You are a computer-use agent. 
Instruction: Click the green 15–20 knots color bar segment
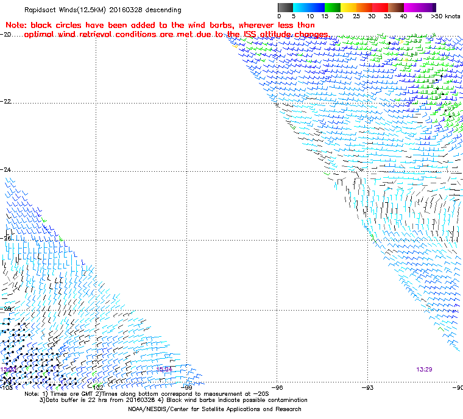pos(333,7)
